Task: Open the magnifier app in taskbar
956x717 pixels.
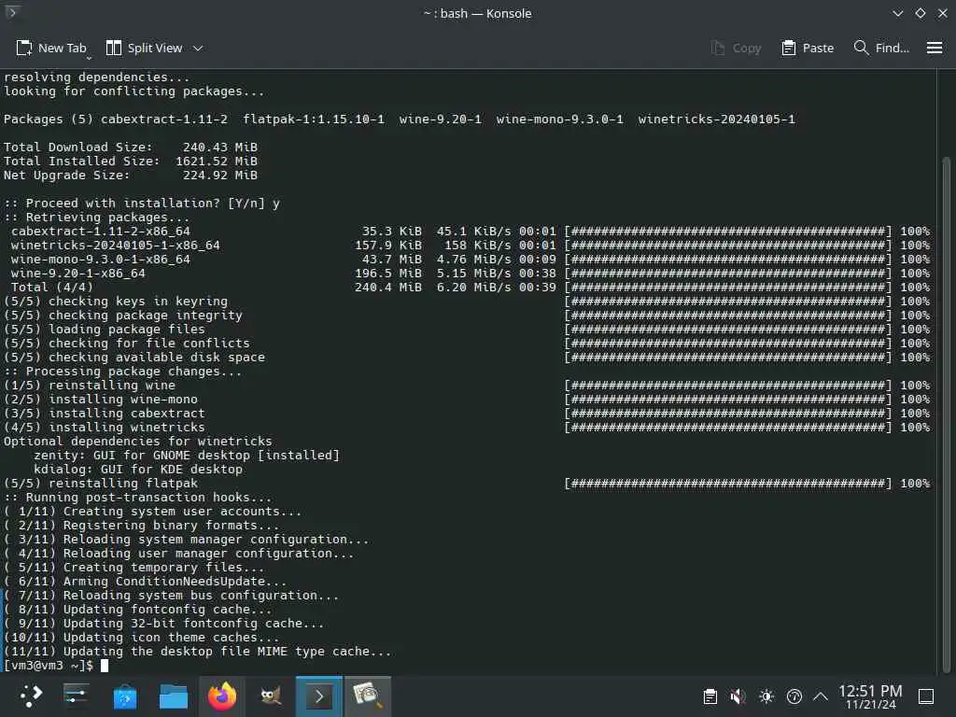Action: 368,696
